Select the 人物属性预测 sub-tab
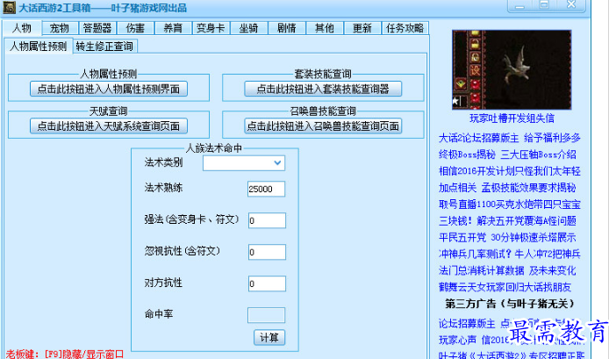616x359 pixels. (x=38, y=46)
